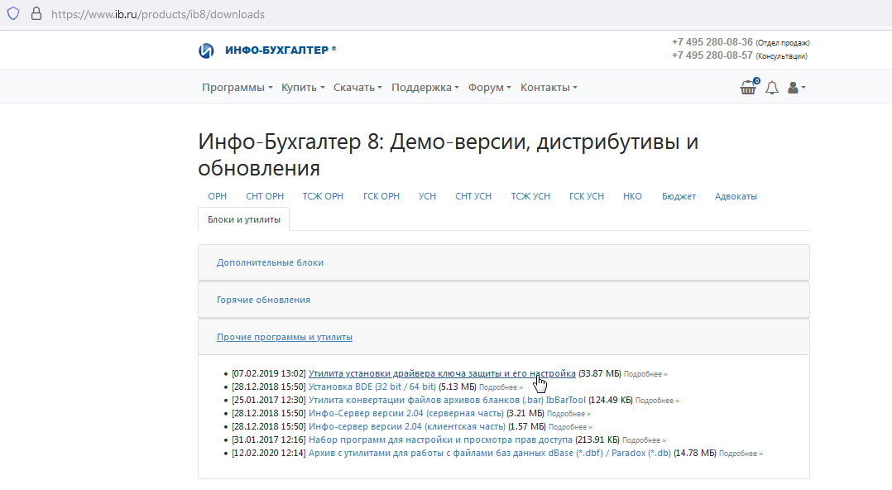Download Установка BDE (32 bit / 64 bit)
Screen dimensions: 892x490
point(372,387)
